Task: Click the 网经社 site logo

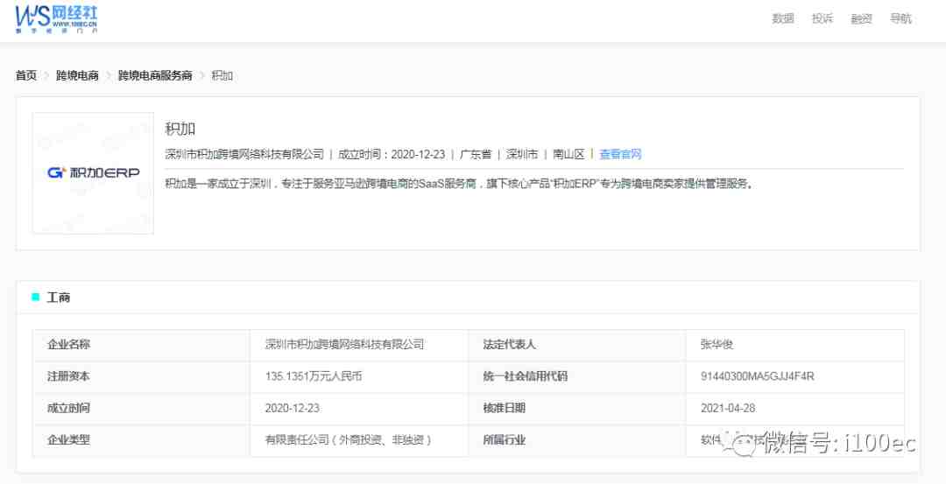Action: click(56, 19)
